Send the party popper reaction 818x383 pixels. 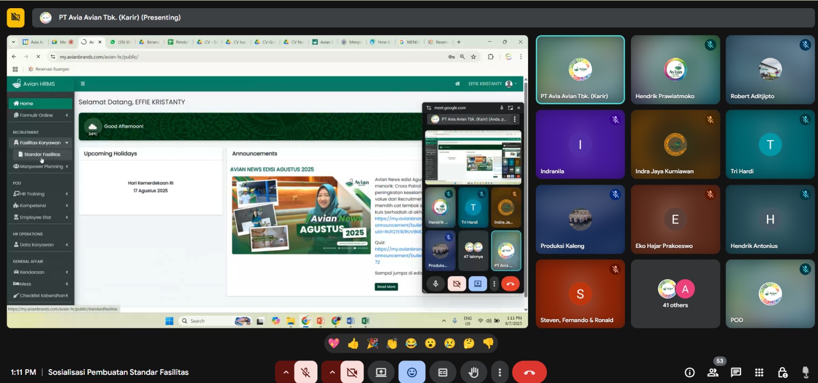tap(373, 343)
